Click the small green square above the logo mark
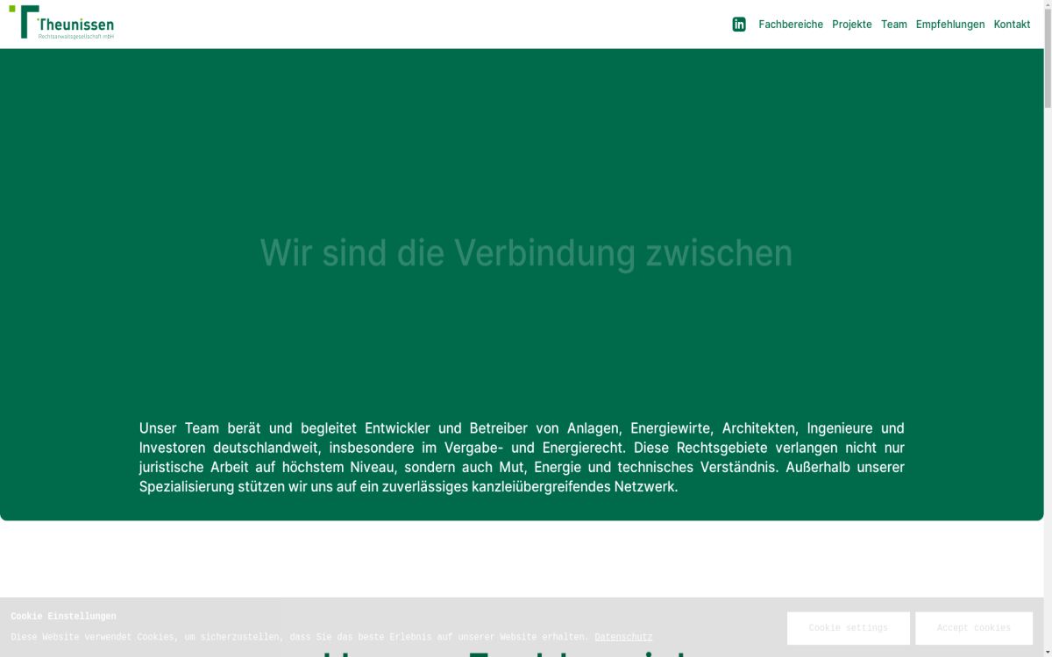 [12, 9]
